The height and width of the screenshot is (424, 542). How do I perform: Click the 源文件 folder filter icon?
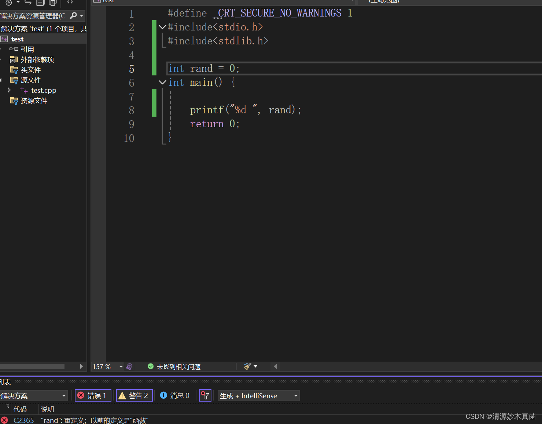click(14, 80)
